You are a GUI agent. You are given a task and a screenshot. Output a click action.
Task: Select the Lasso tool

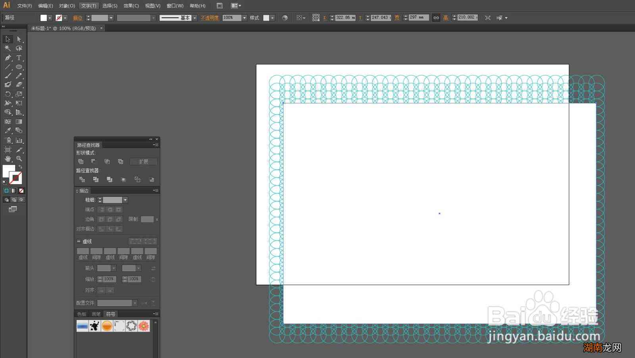tap(19, 48)
